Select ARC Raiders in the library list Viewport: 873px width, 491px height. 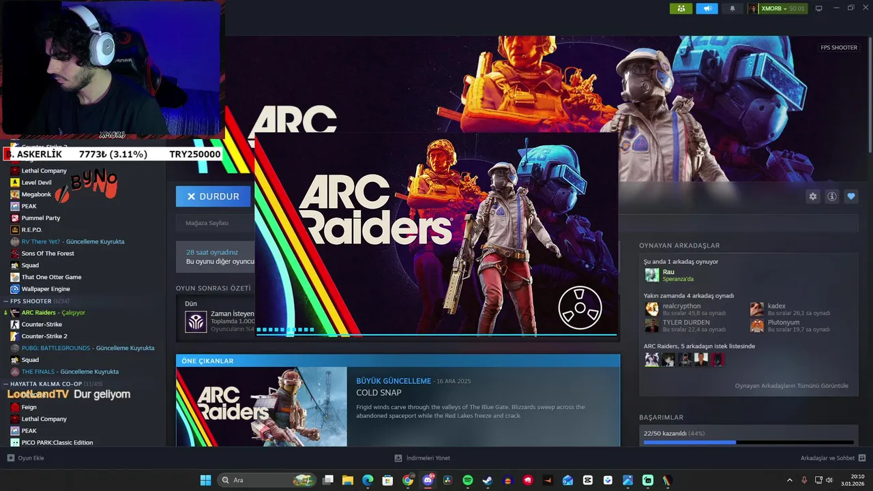[53, 312]
